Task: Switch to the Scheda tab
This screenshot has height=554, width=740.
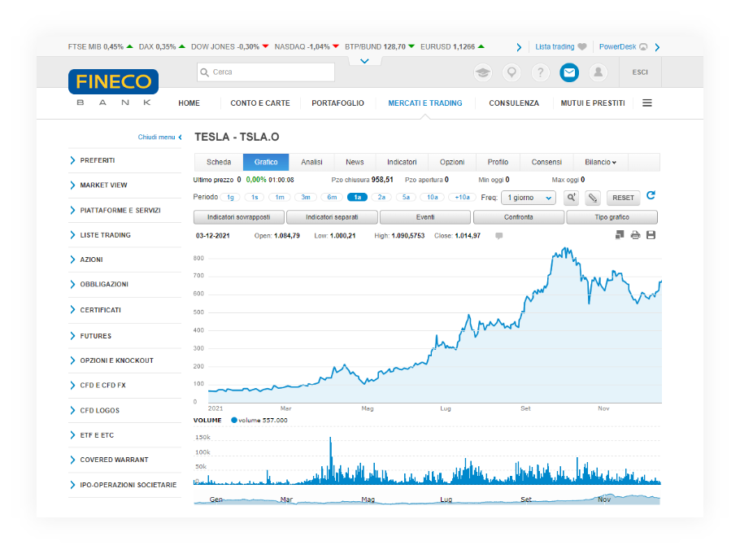Action: 219,162
